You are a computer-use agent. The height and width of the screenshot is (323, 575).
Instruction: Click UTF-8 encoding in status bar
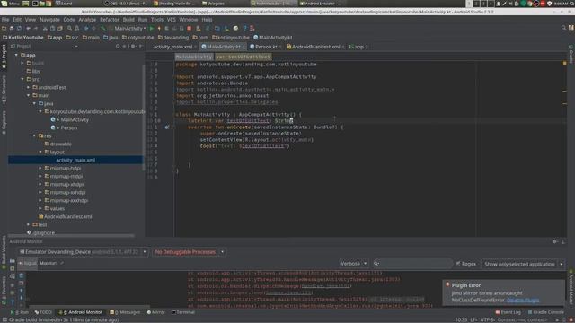pos(487,319)
